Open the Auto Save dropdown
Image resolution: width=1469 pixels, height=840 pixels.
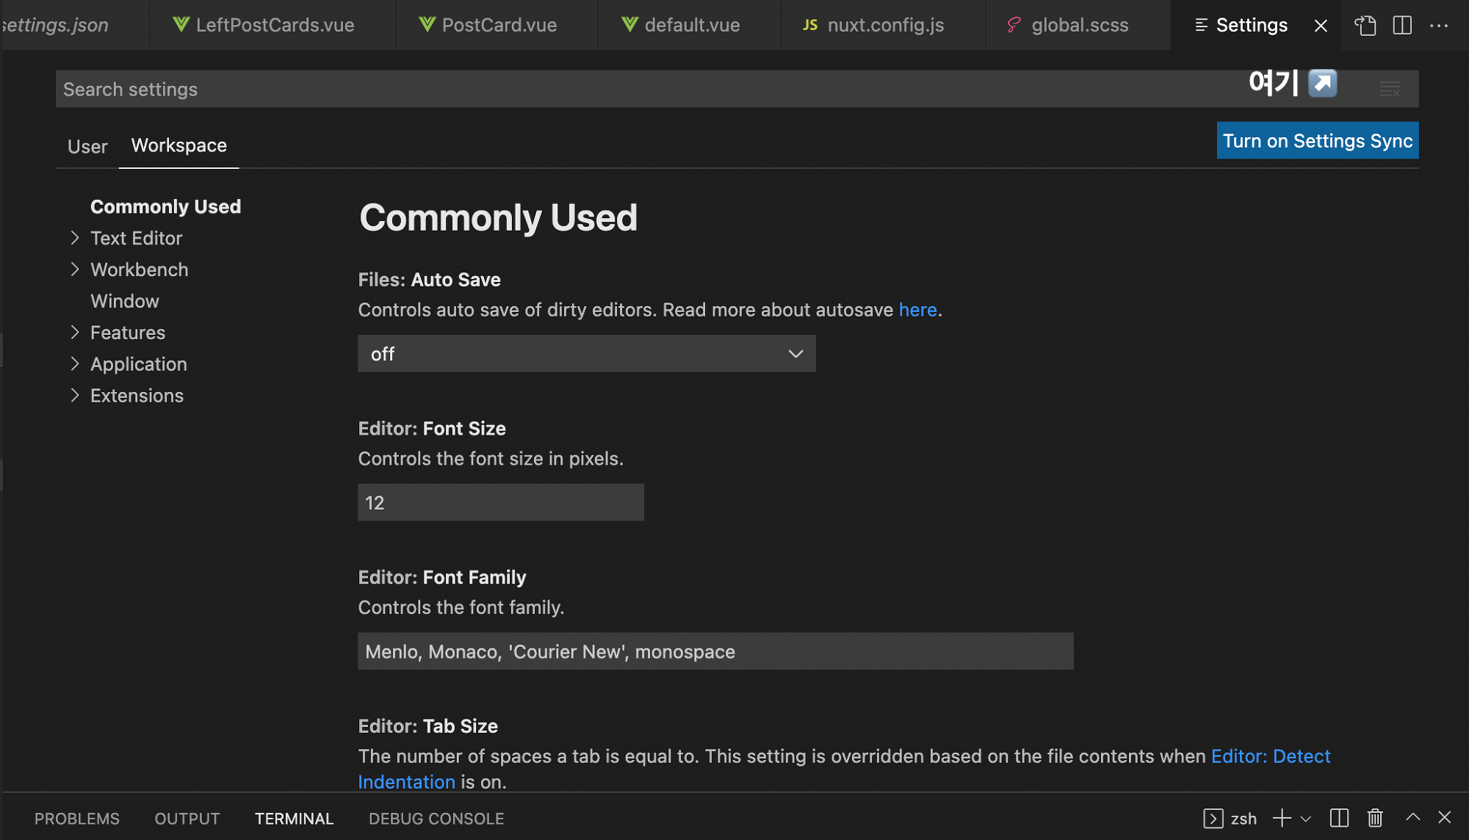pos(586,354)
